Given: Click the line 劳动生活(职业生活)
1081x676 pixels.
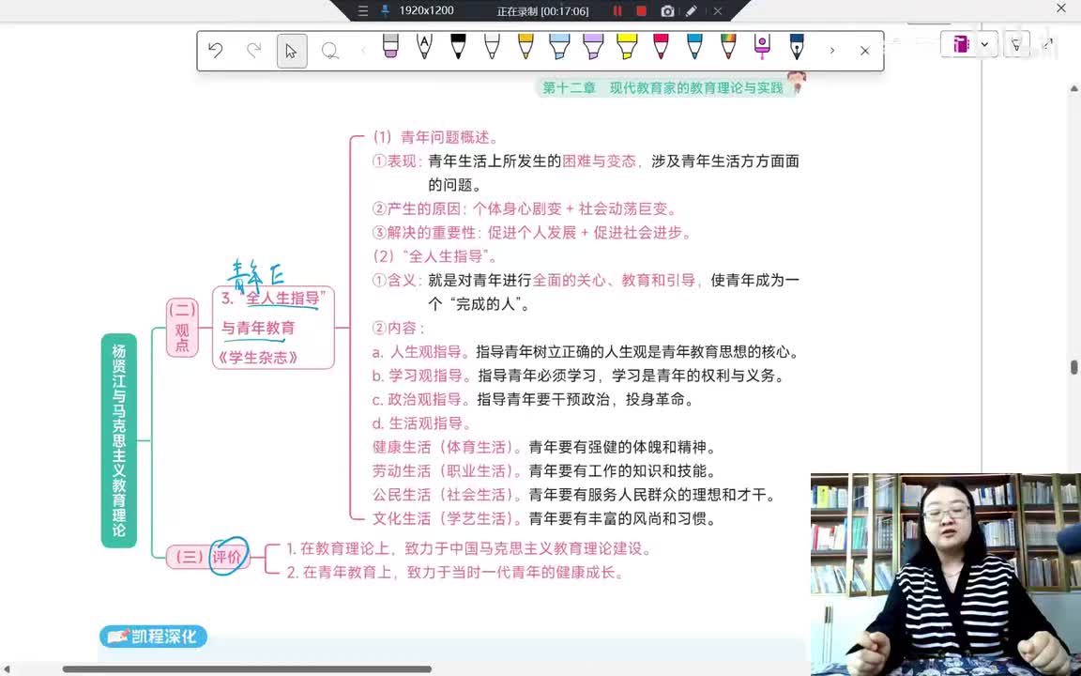Looking at the screenshot, I should click(544, 471).
